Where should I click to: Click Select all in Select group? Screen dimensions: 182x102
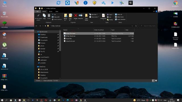click(x=119, y=14)
